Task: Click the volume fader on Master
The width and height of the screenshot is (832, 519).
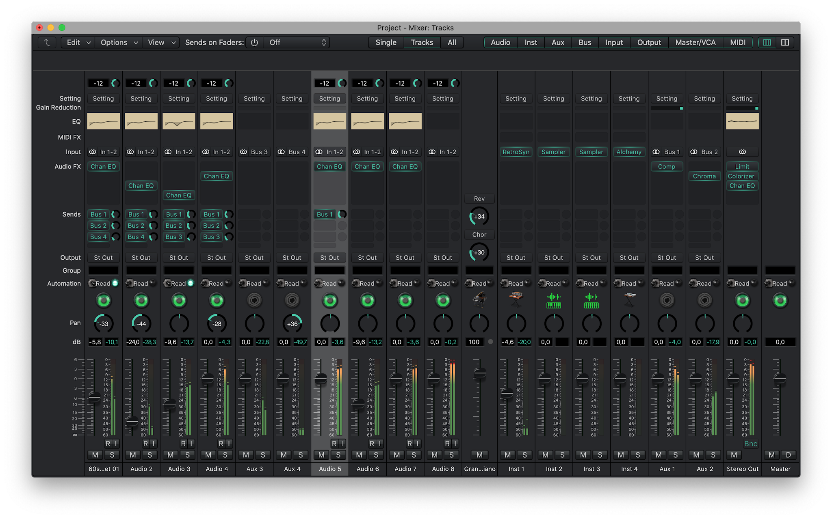Action: click(780, 379)
